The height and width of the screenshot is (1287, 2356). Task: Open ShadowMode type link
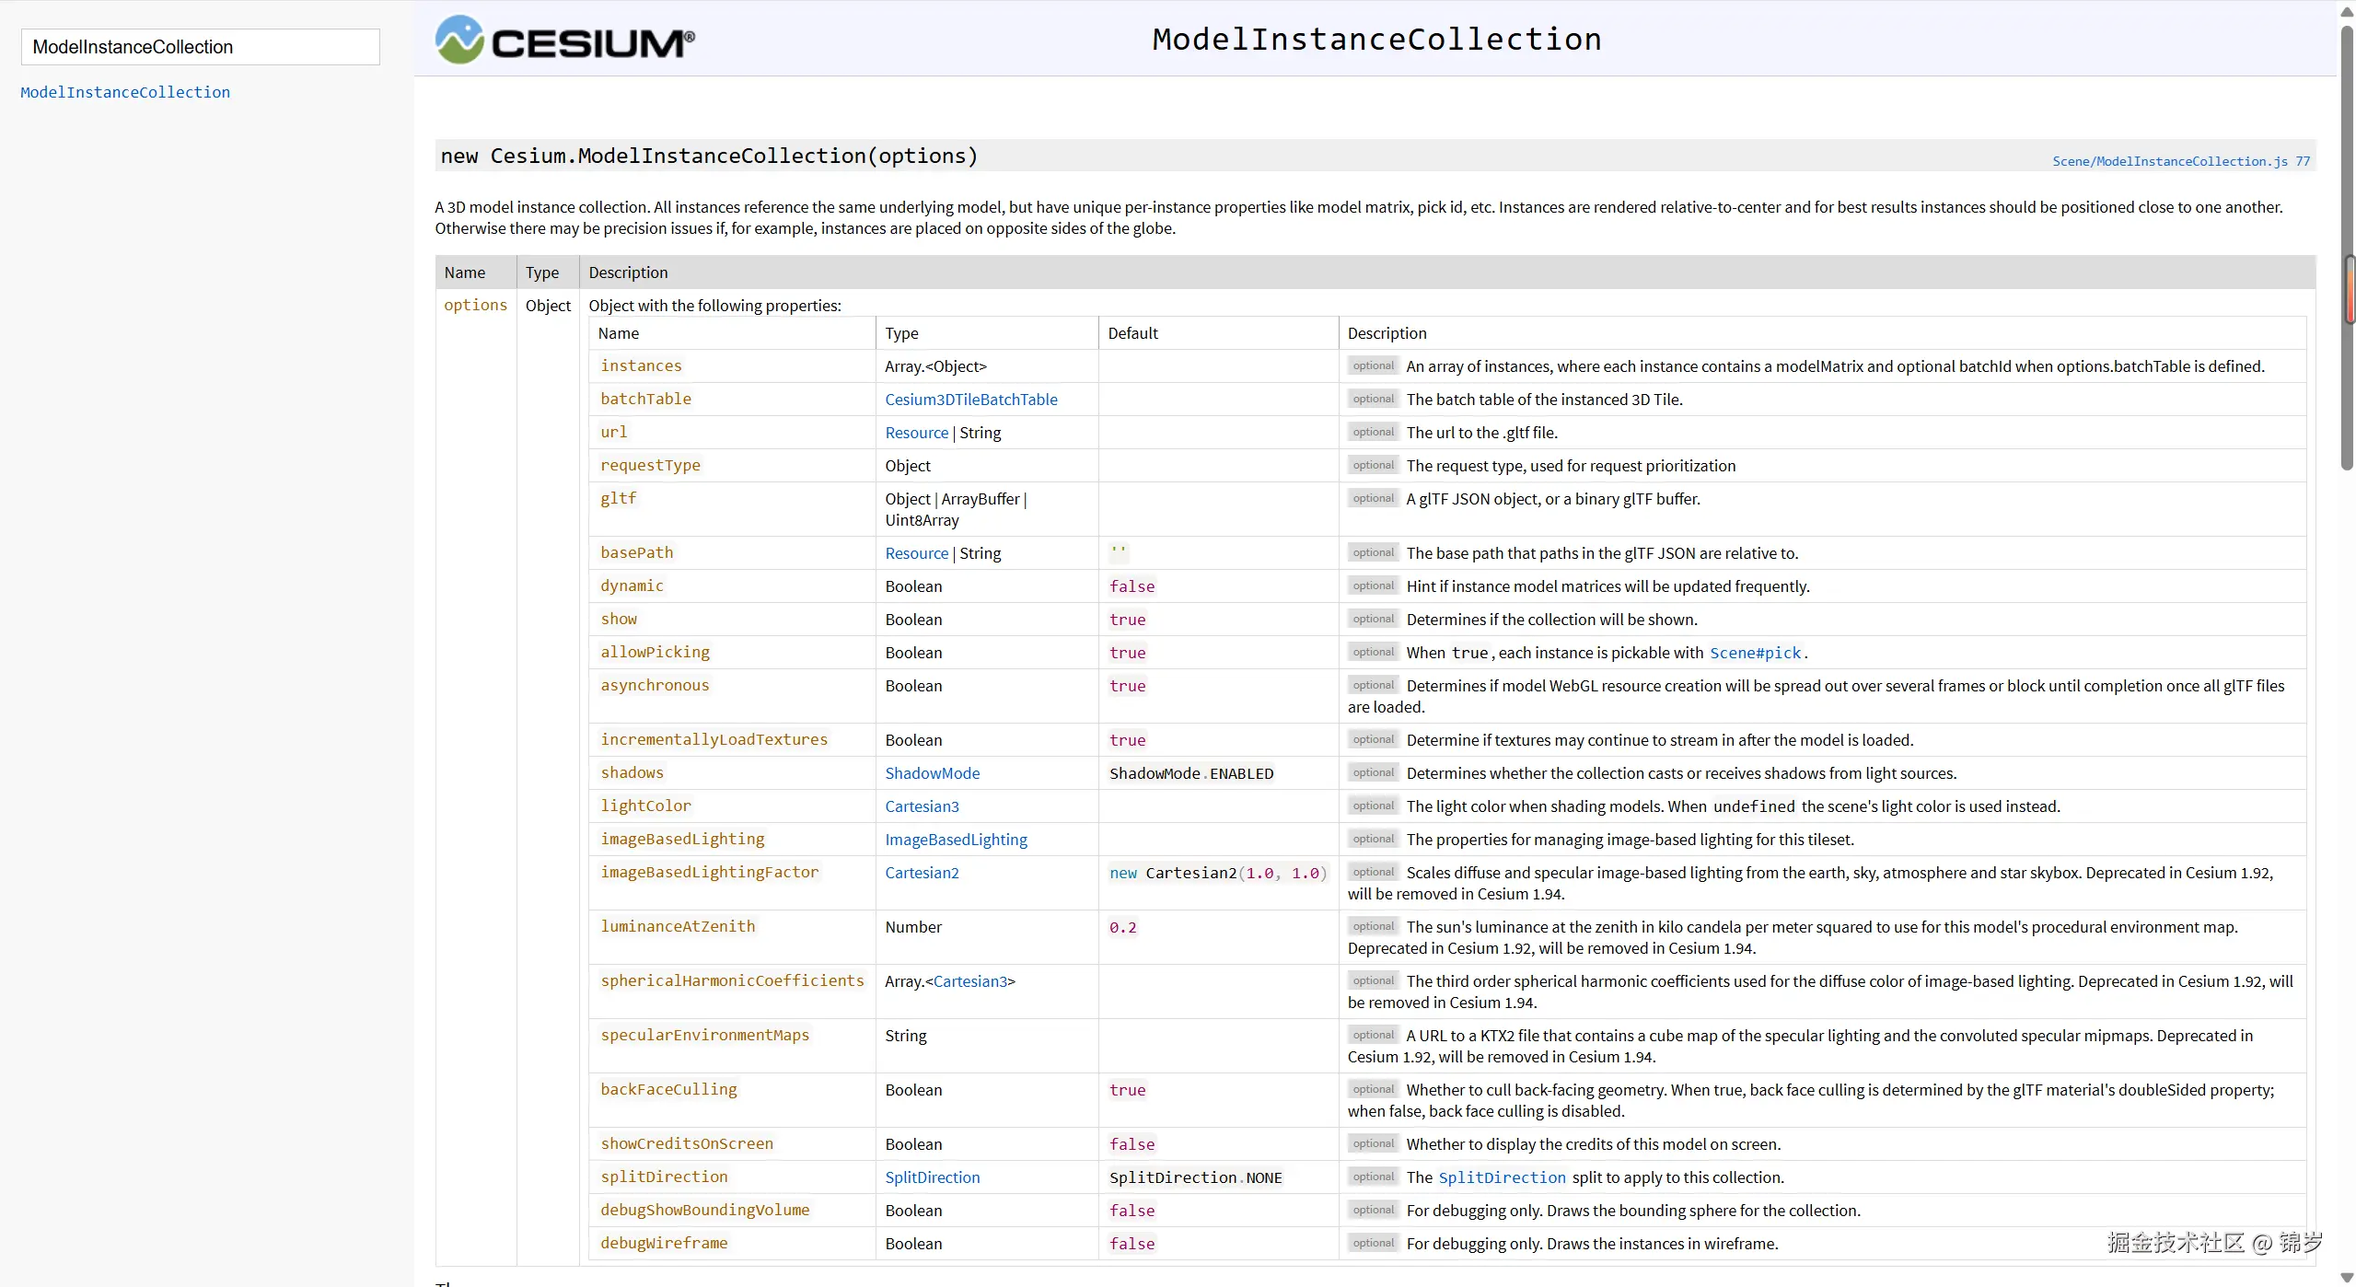[x=932, y=773]
